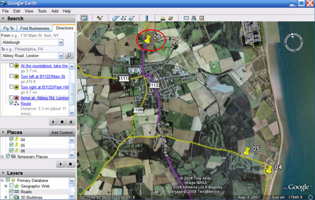Stop the Places tour
This screenshot has width=315, height=200.
70,164
